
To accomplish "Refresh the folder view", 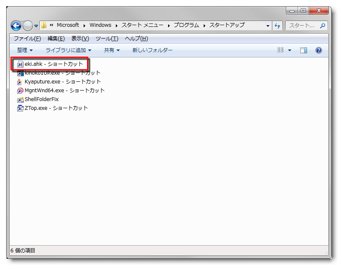I will click(x=277, y=26).
